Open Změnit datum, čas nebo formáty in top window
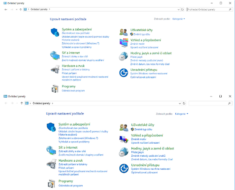Image resolution: width=235 pixels, height=190 pixels. [150, 64]
